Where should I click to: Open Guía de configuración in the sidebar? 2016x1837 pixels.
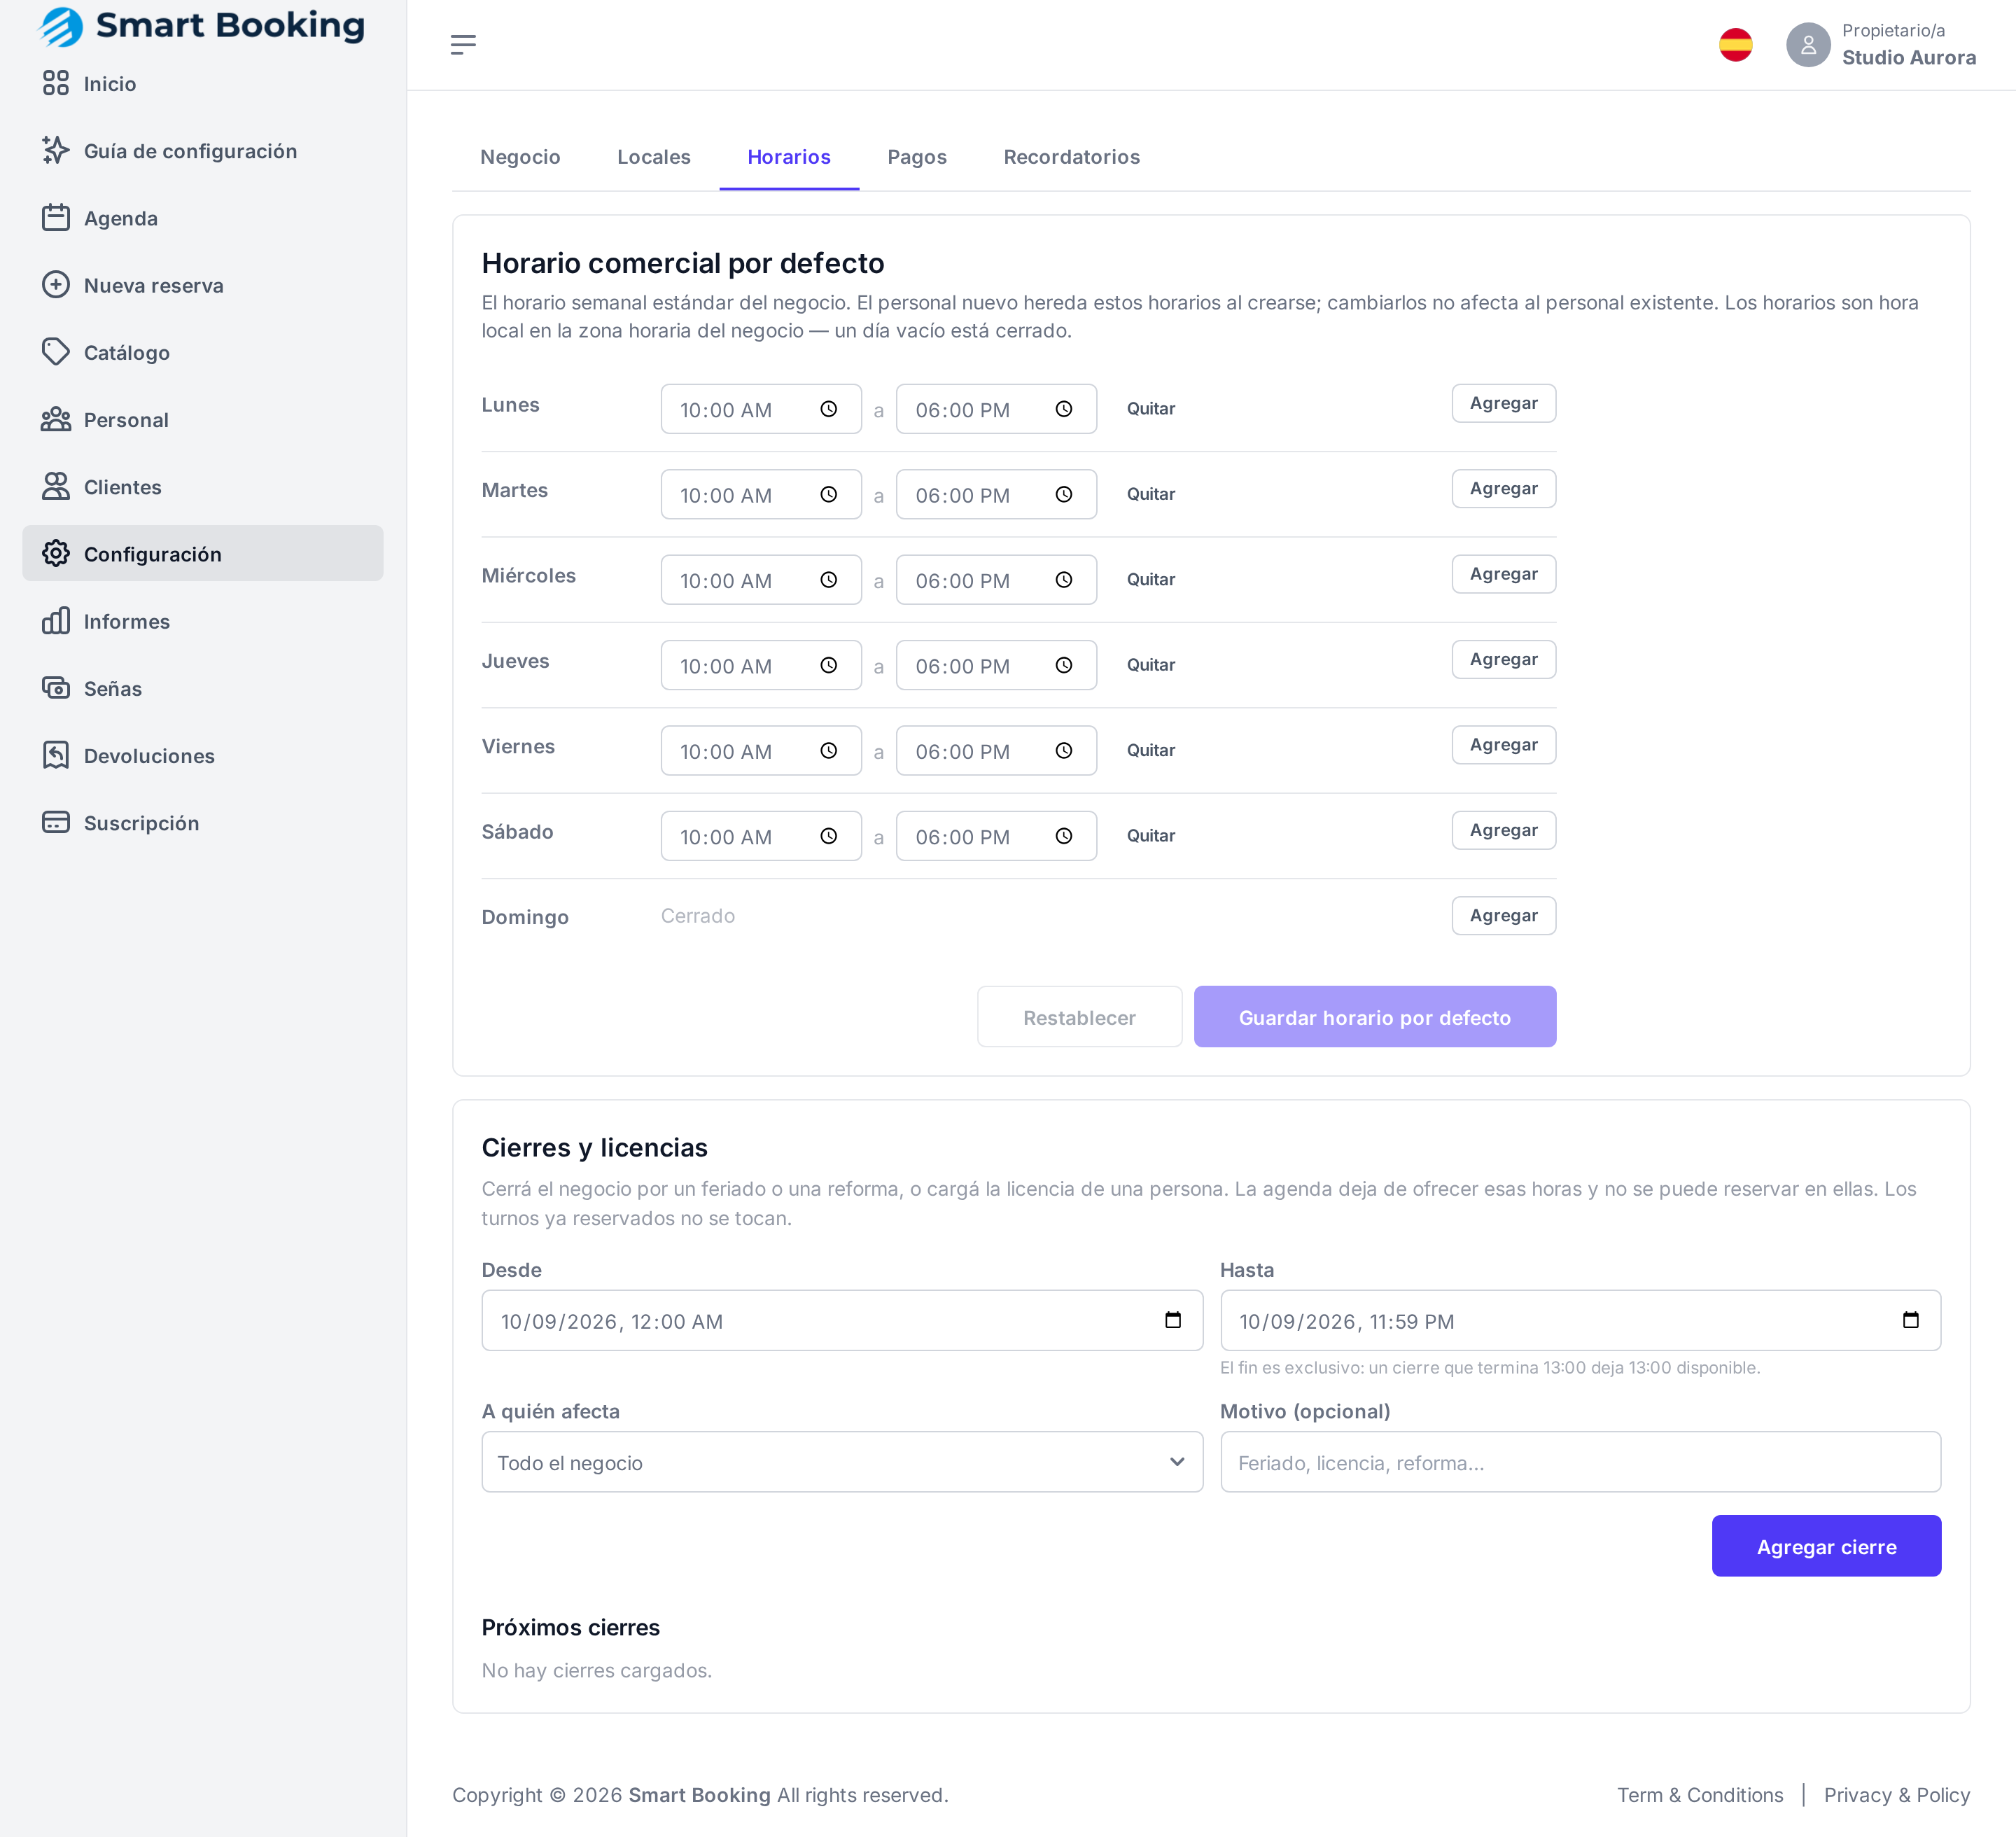pyautogui.click(x=203, y=151)
